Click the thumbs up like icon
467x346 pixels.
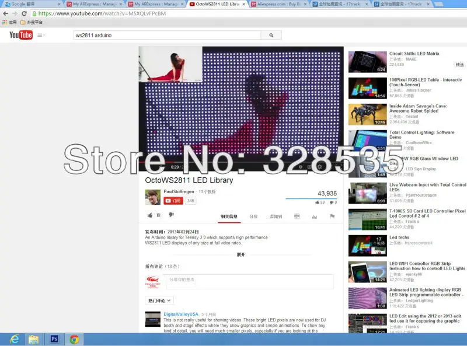(x=150, y=215)
